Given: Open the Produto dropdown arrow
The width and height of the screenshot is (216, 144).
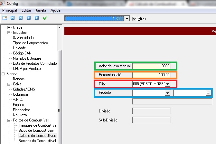Looking at the screenshot, I should [x=167, y=93].
